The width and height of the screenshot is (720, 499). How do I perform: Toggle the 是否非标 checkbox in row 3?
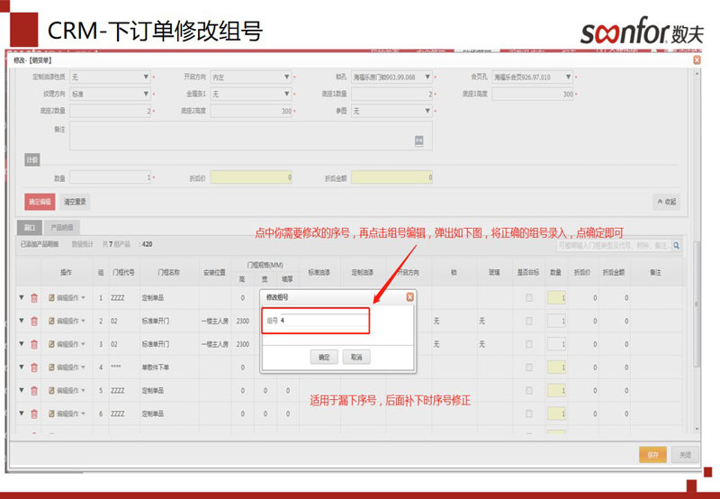click(x=528, y=344)
